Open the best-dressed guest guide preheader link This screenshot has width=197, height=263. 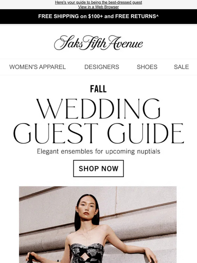pyautogui.click(x=98, y=2)
